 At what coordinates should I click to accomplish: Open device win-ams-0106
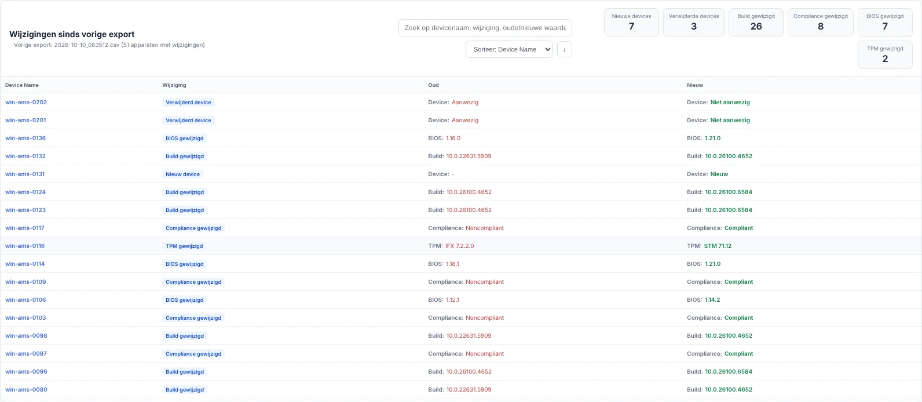[x=25, y=300]
